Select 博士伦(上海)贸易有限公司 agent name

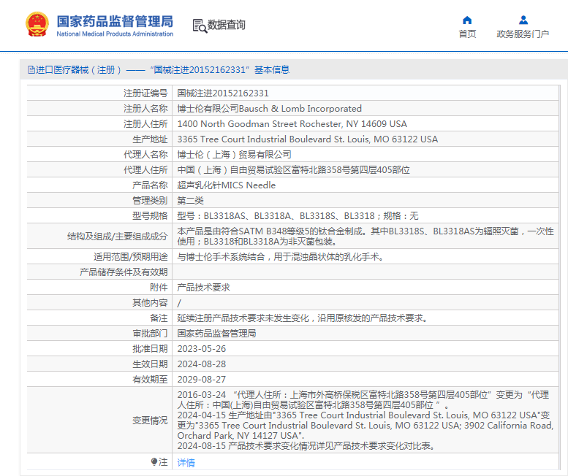point(234,155)
